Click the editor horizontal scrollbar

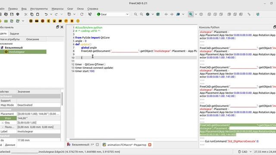(103, 139)
